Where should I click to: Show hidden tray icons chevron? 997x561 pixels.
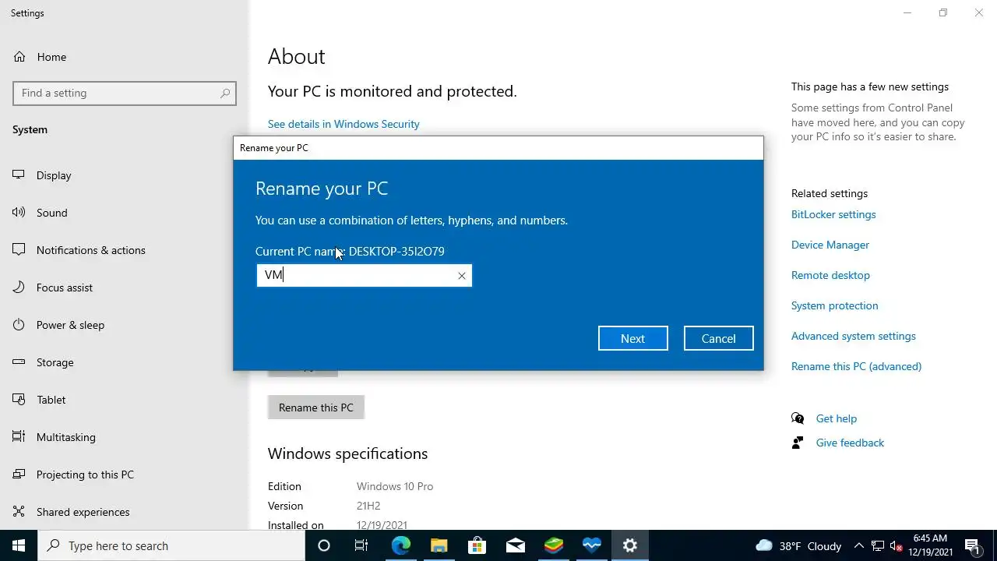[x=858, y=545]
